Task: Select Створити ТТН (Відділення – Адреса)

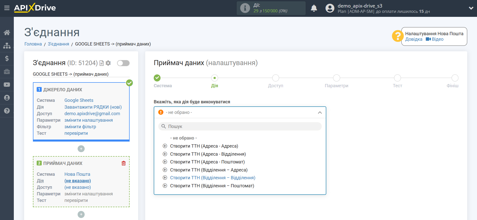Action: coord(209,170)
